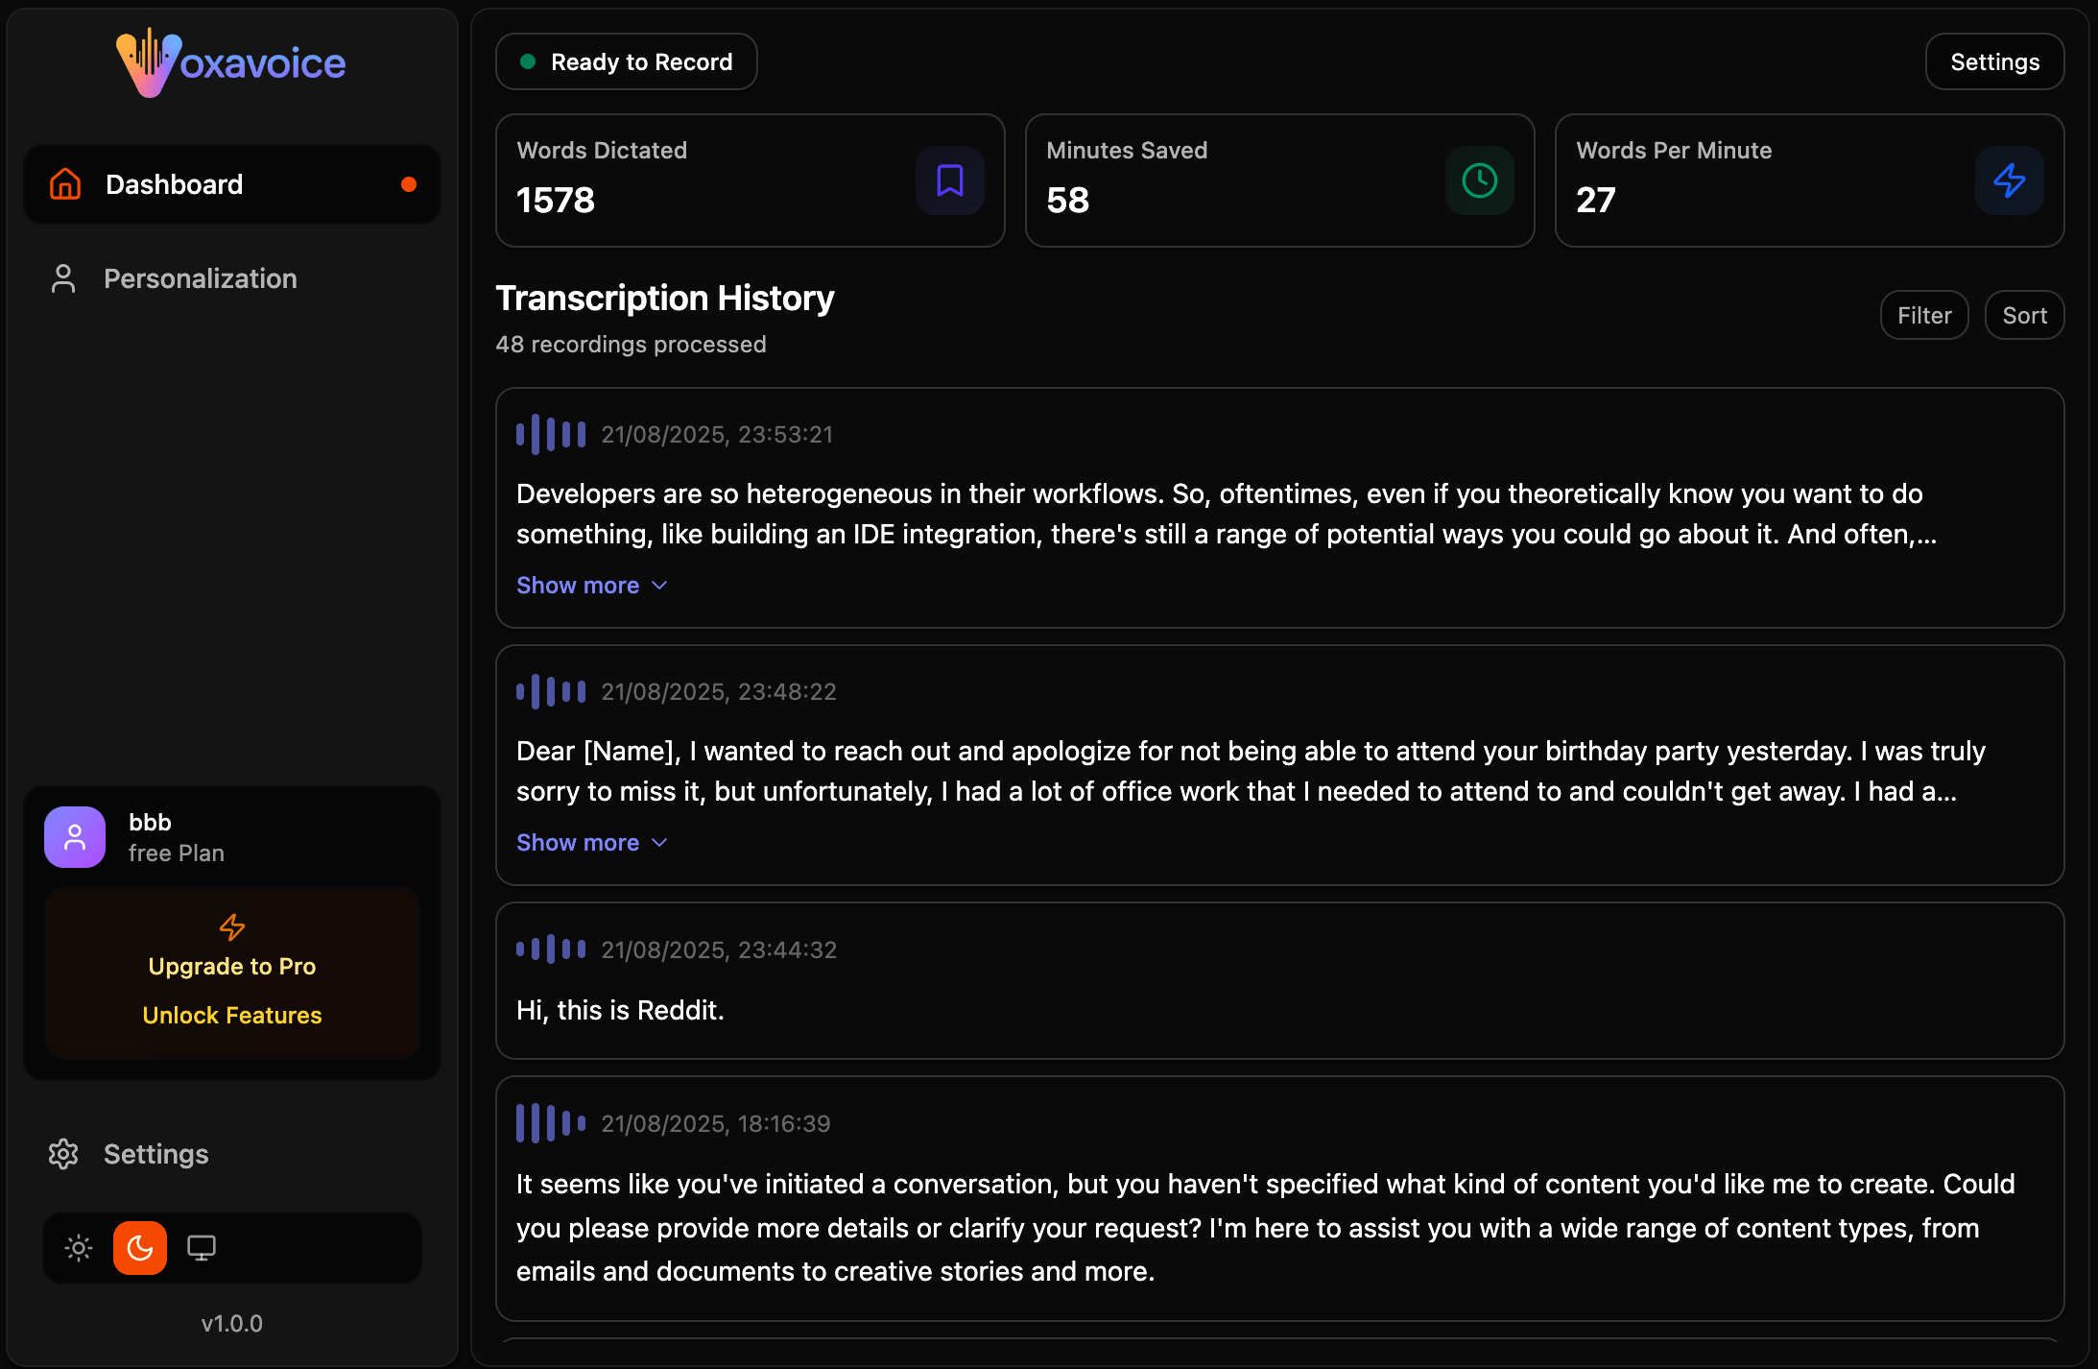
Task: Click the bookmark icon on Words Dictated card
Action: pyautogui.click(x=948, y=180)
